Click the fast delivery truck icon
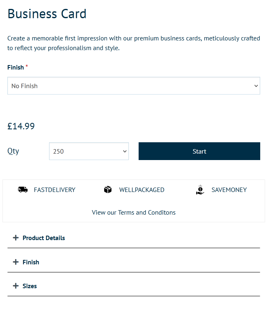This screenshot has width=274, height=310. tap(23, 190)
